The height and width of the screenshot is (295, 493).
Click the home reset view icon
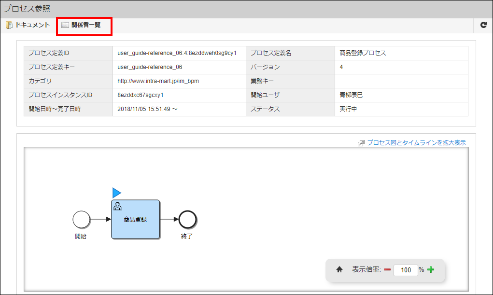pos(339,270)
